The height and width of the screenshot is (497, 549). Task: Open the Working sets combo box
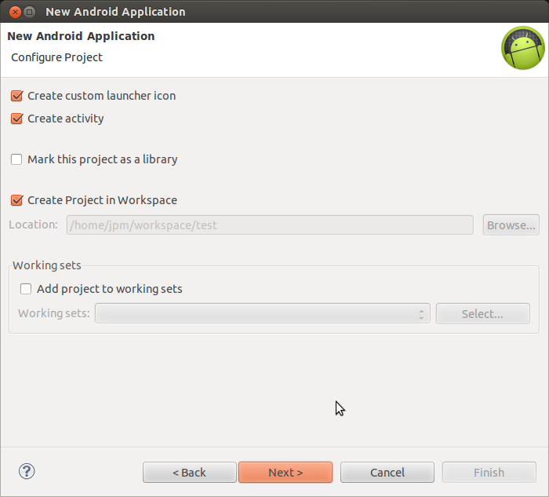tap(262, 314)
